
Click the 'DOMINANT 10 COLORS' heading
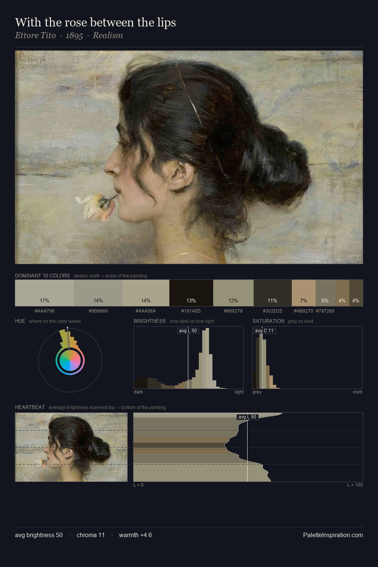pyautogui.click(x=42, y=276)
